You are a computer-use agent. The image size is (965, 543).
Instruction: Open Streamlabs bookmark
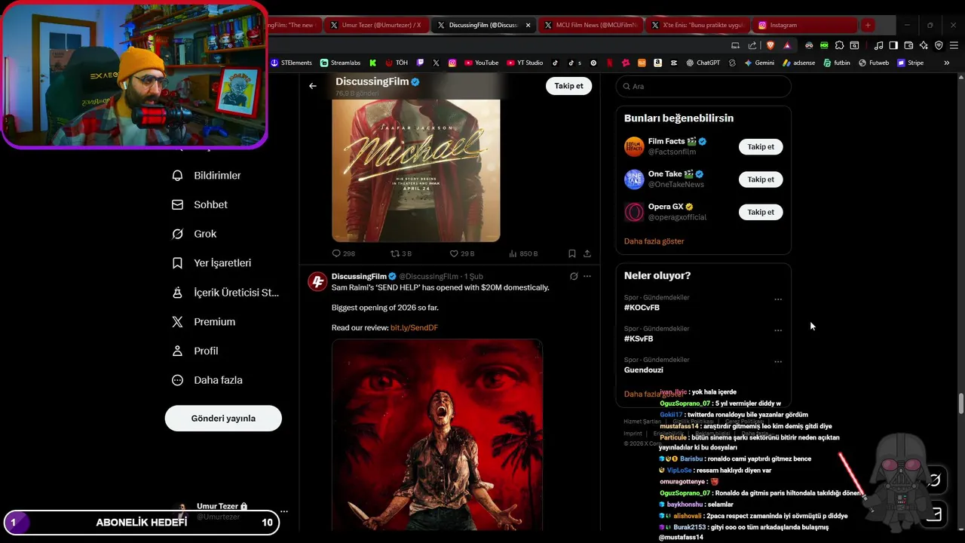click(x=341, y=63)
